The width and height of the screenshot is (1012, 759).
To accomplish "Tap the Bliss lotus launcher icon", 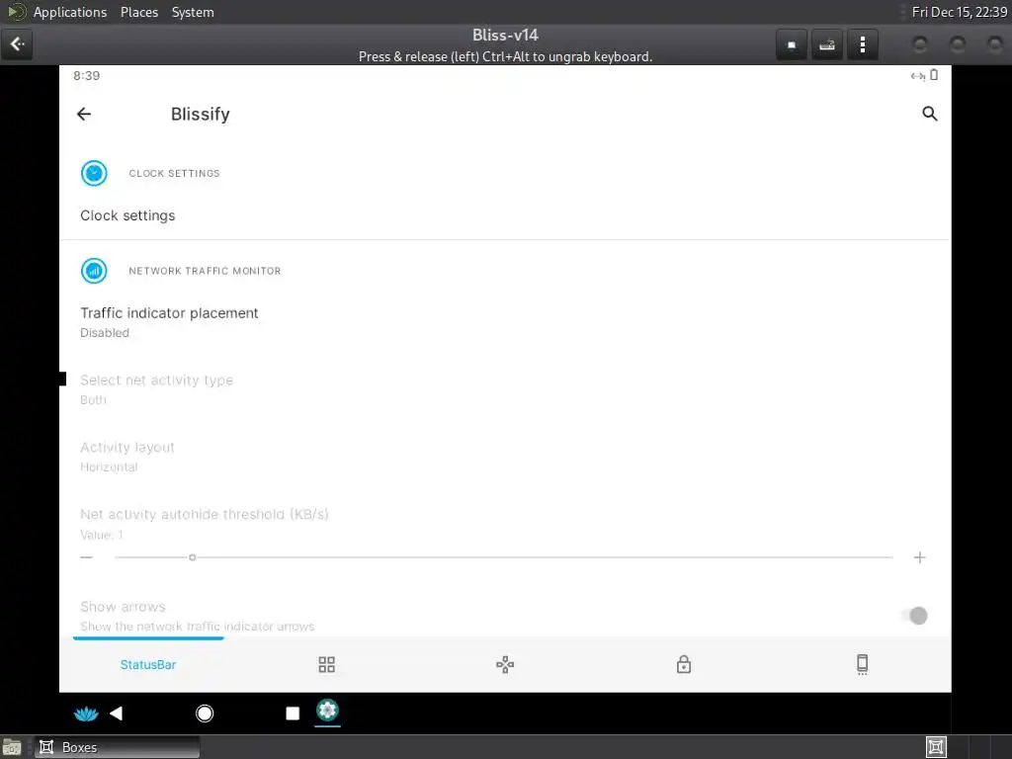I will pos(86,714).
